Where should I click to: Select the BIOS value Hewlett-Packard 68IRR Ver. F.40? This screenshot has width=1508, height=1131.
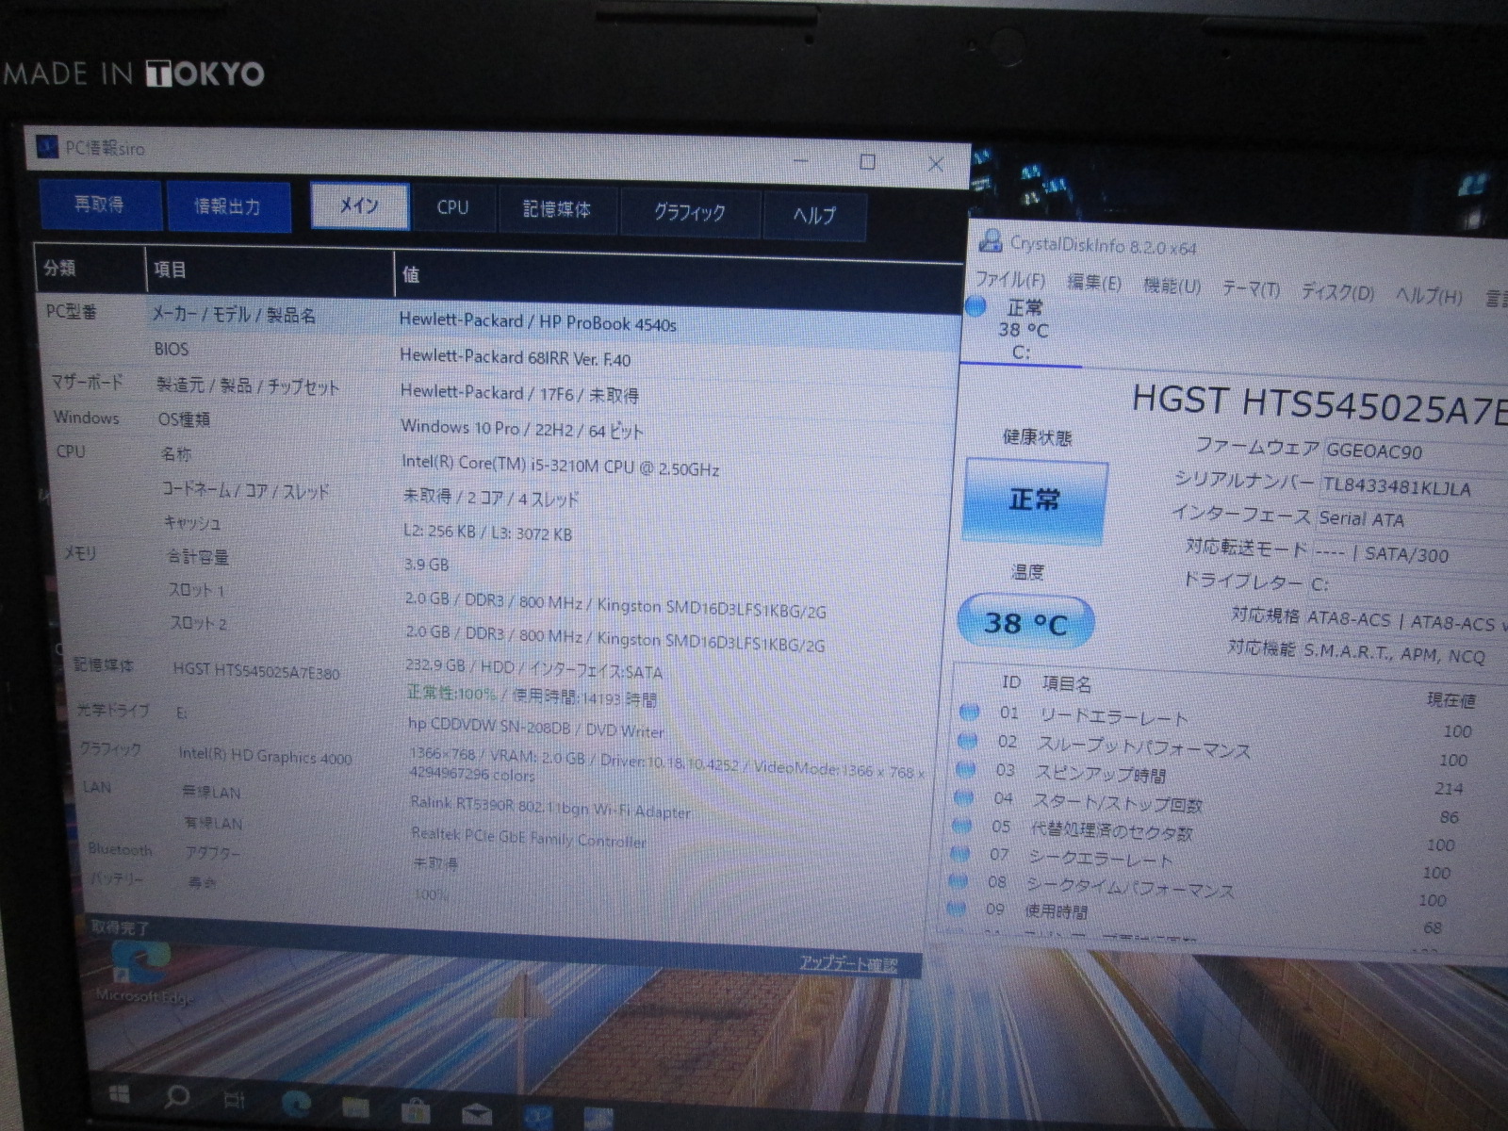coord(515,357)
